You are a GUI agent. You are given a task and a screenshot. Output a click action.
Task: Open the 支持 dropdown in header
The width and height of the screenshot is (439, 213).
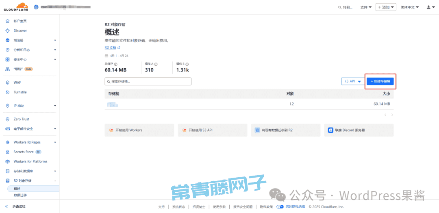pyautogui.click(x=366, y=7)
